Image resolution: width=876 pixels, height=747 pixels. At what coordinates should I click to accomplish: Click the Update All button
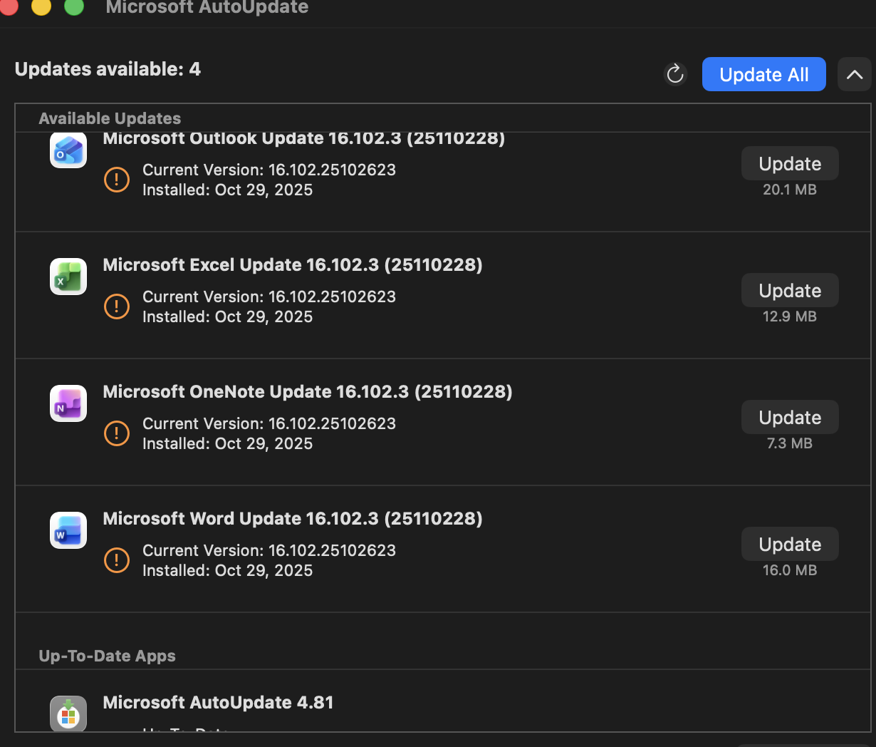point(764,74)
